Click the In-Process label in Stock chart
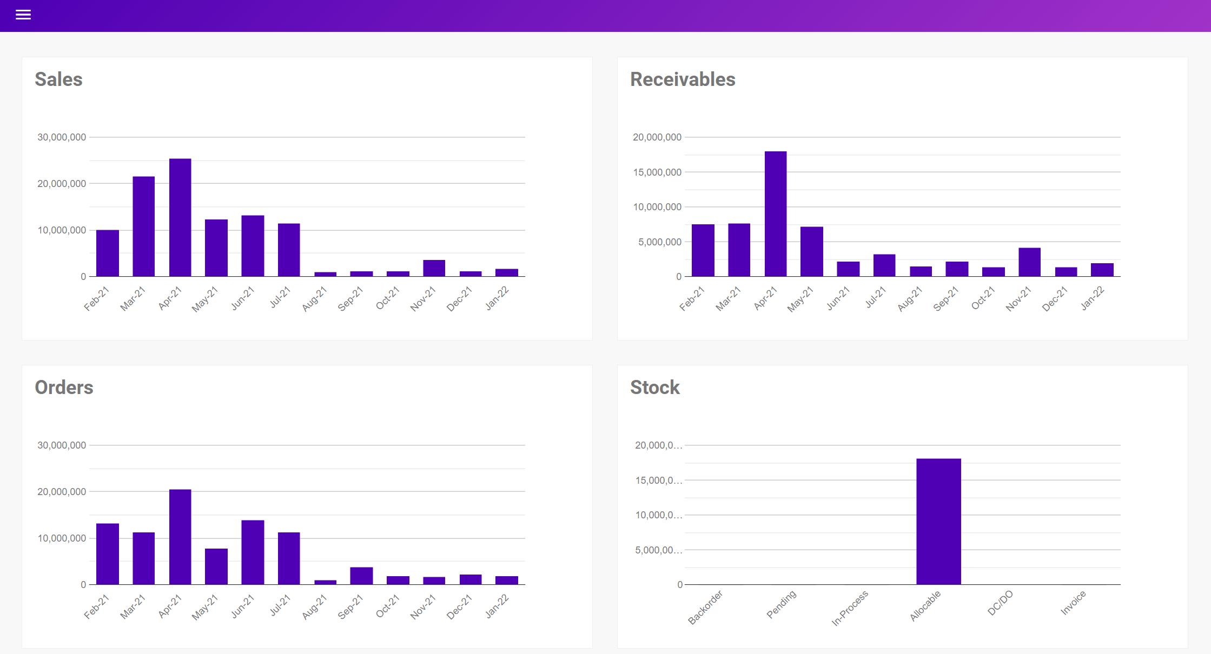The image size is (1211, 654). pyautogui.click(x=850, y=608)
